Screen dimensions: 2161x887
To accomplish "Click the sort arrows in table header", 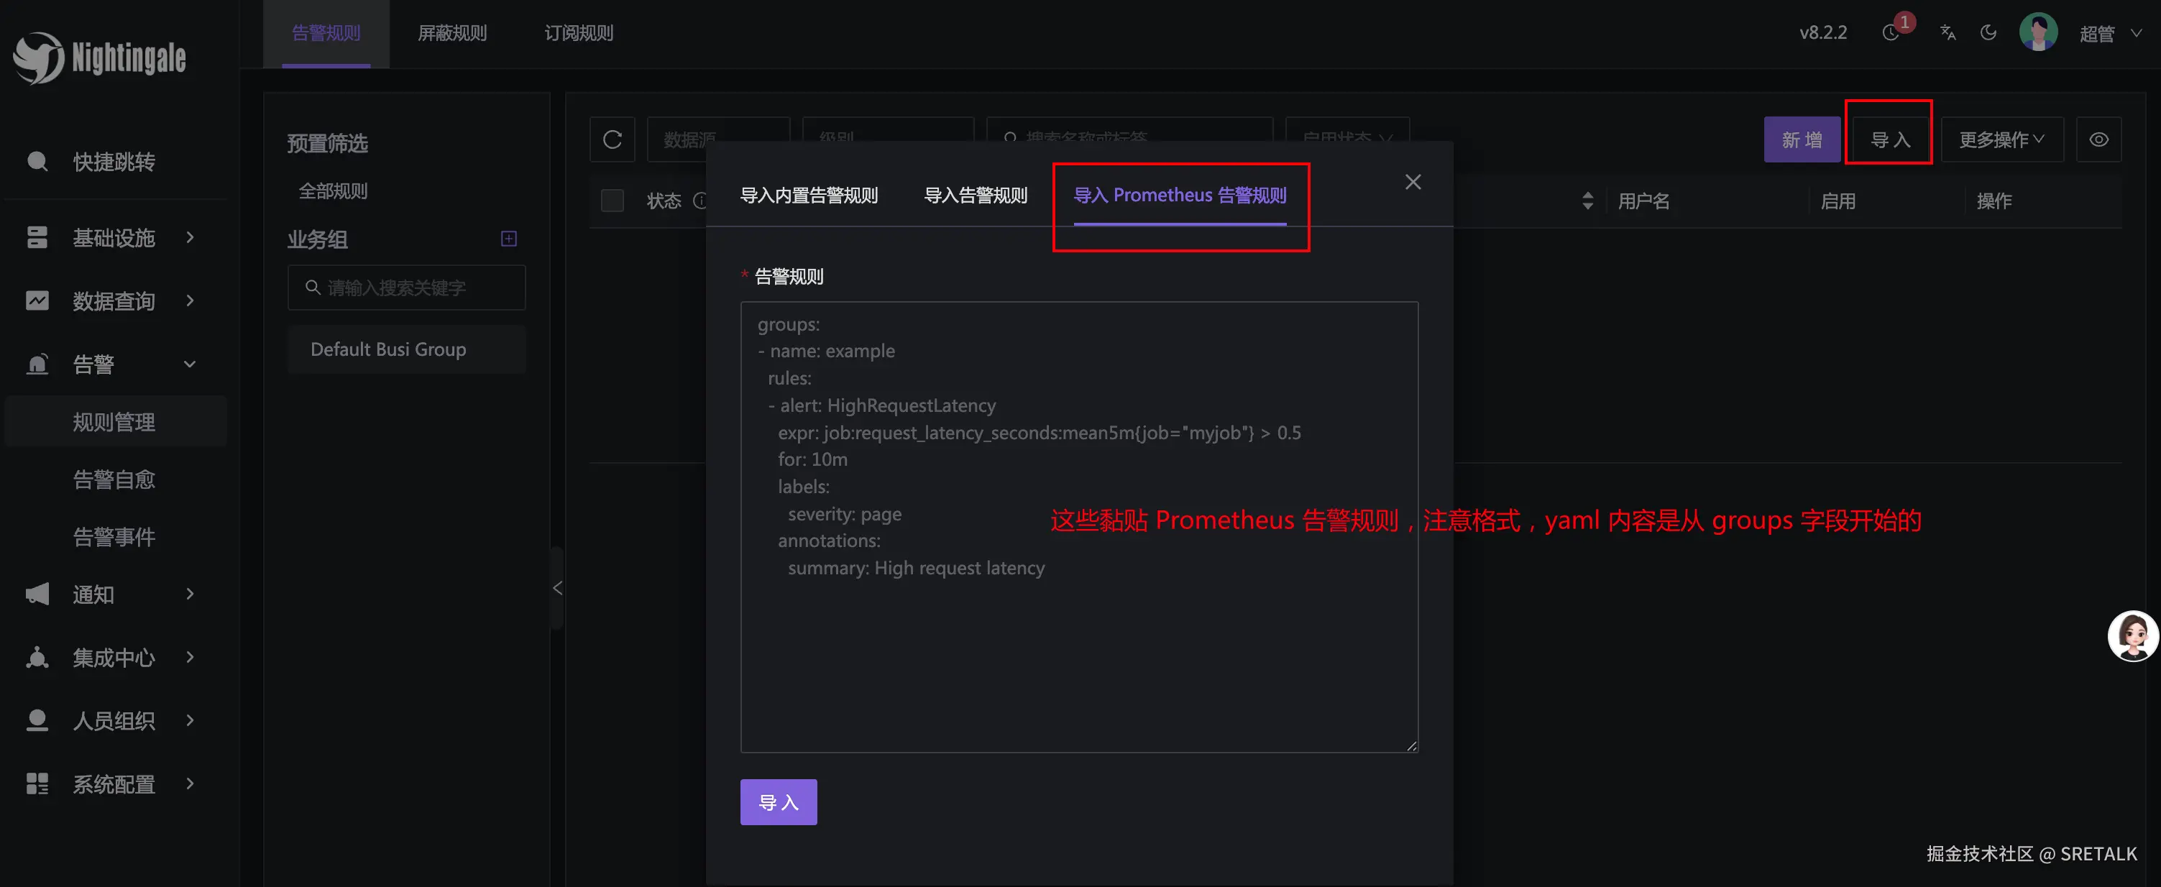I will pos(1587,201).
